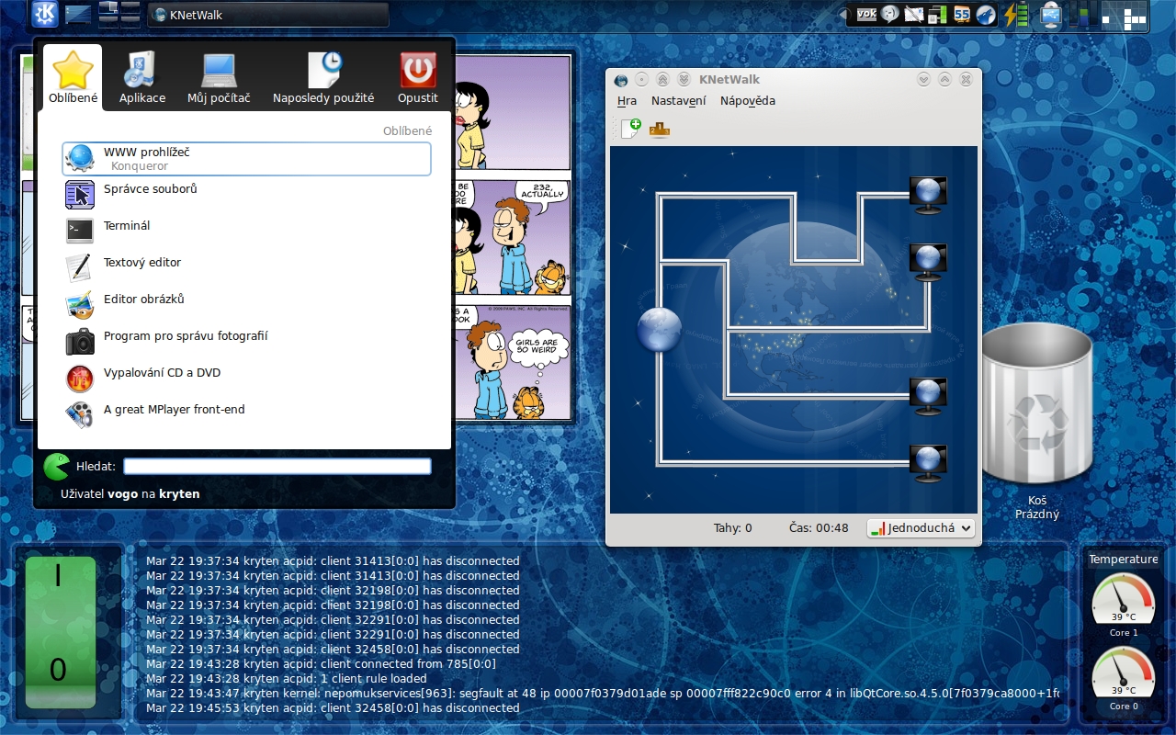Open Správce souborů file manager
Viewport: 1176px width, 735px height.
246,195
